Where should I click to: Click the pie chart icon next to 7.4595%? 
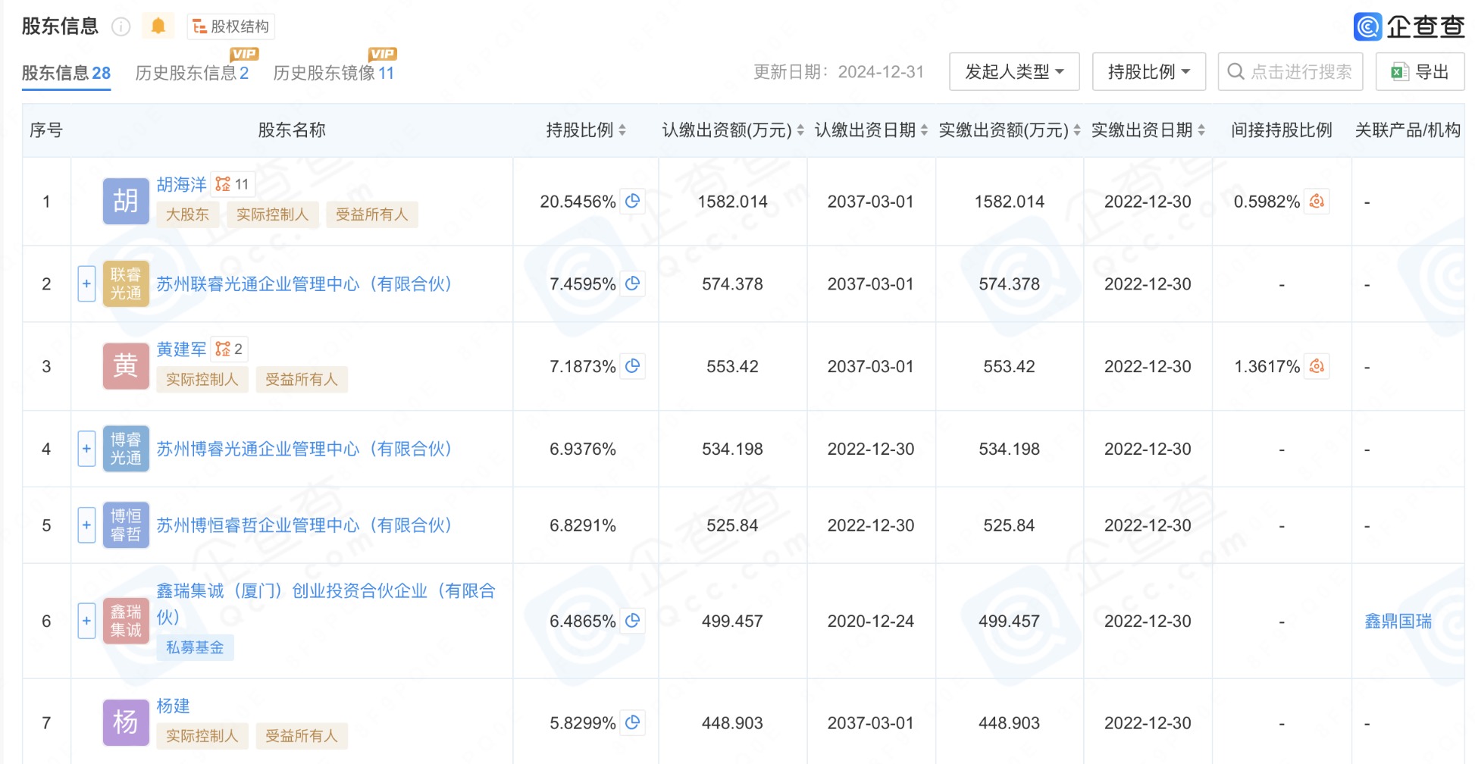[x=632, y=283]
